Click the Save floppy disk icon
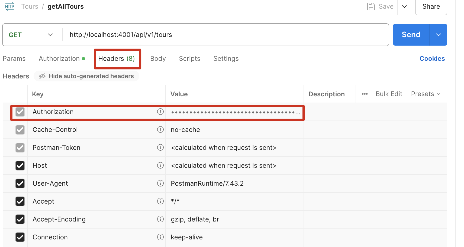 point(371,7)
